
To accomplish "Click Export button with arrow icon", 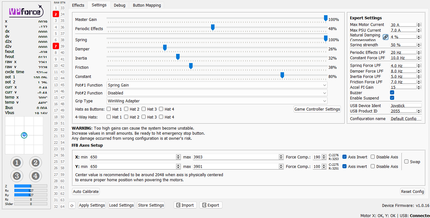I will [211, 205].
